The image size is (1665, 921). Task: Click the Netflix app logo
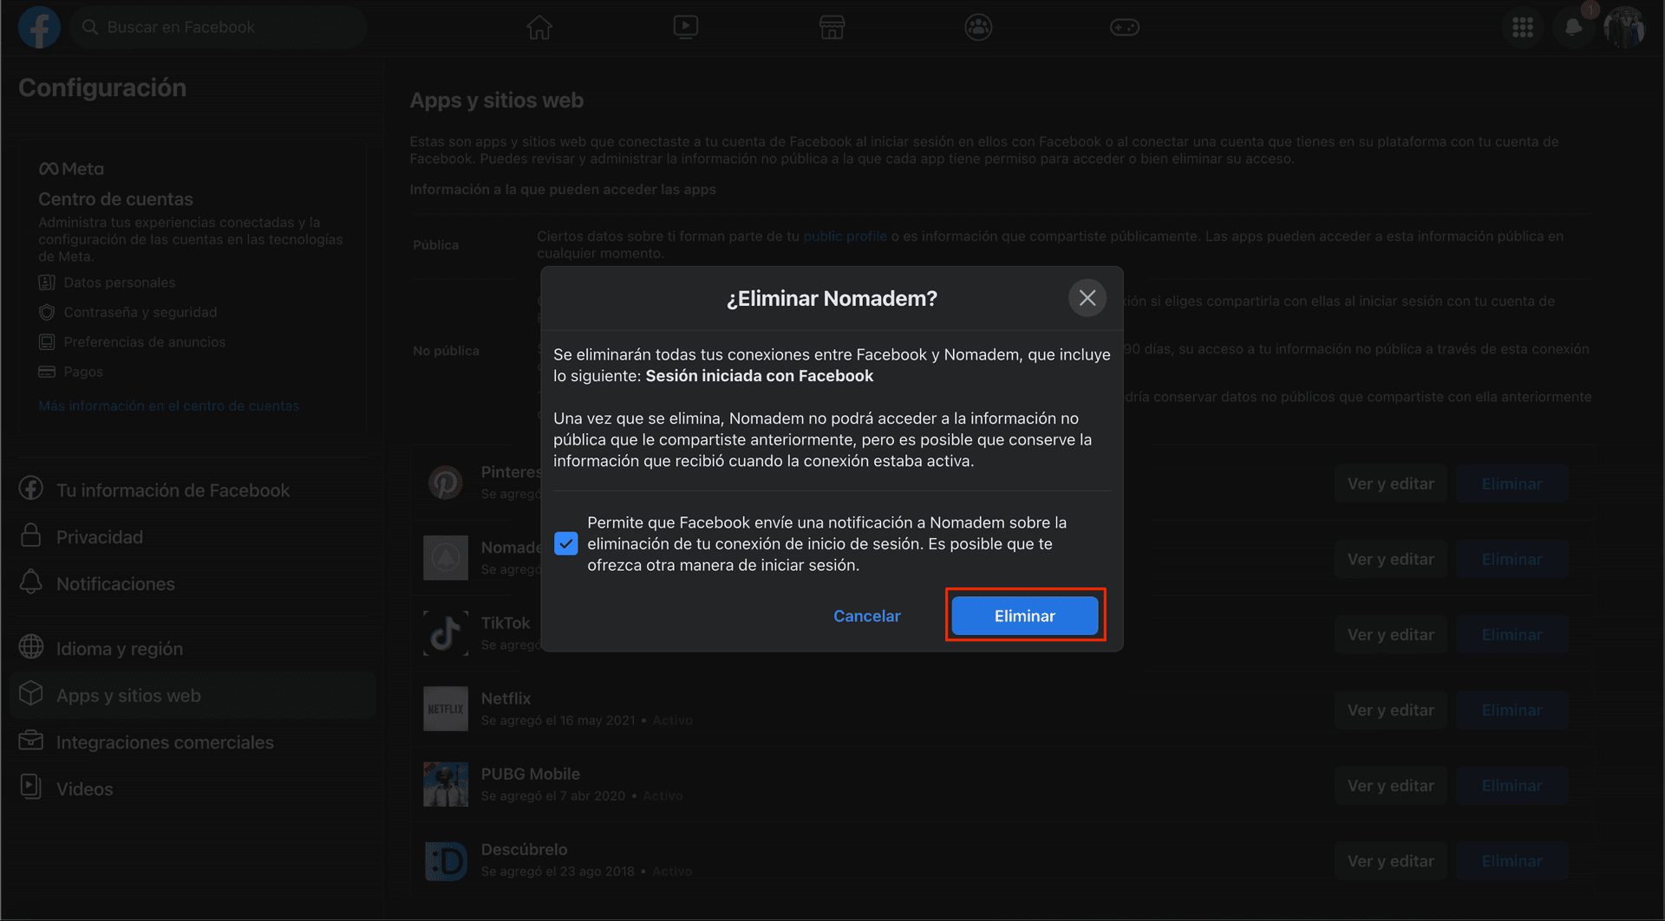point(446,709)
